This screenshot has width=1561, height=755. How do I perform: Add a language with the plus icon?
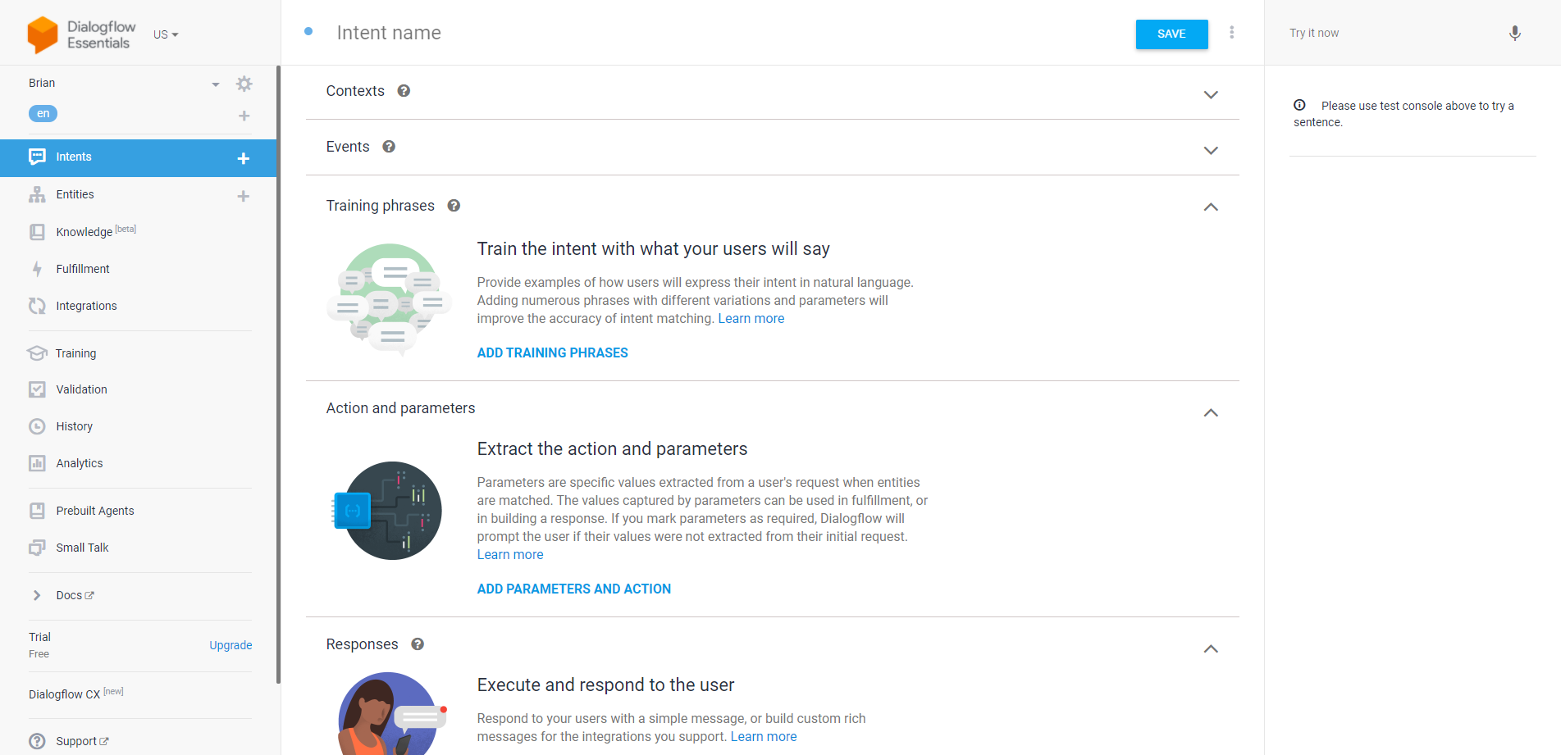244,116
